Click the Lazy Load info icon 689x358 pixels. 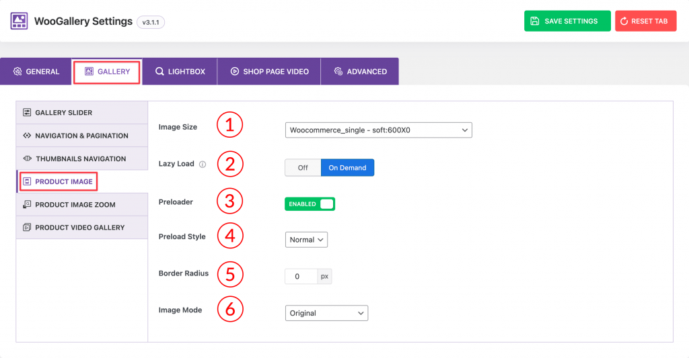[202, 165]
